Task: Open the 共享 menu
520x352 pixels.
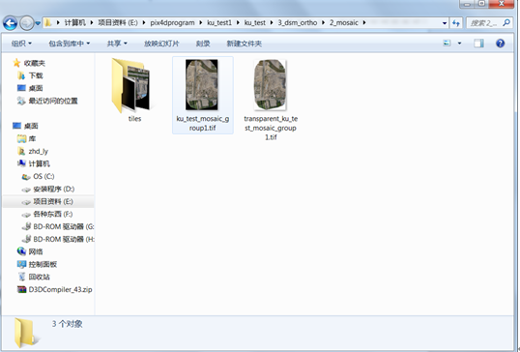Action: pos(117,44)
